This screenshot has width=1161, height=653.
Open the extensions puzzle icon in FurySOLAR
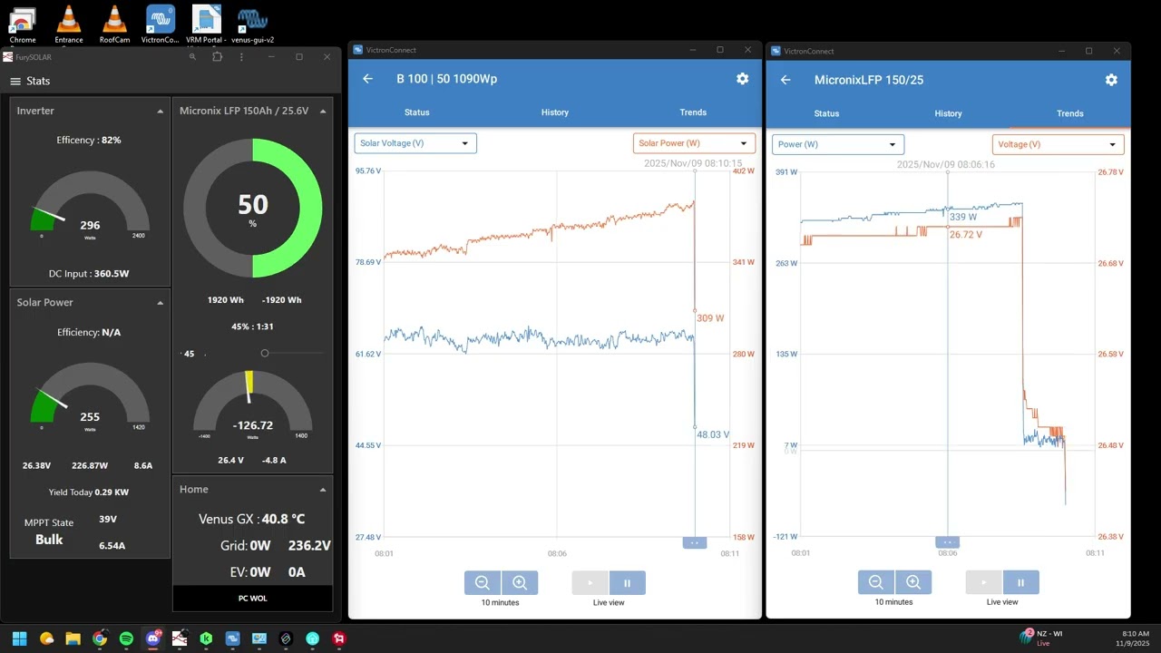(x=217, y=57)
